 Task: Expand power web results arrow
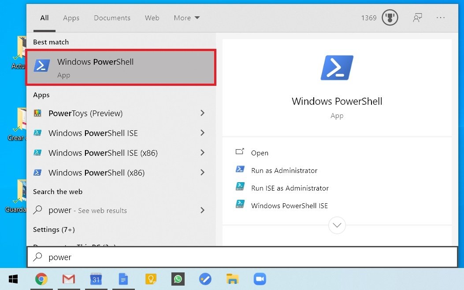click(202, 210)
